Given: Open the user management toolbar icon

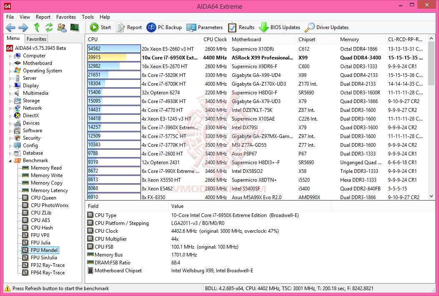Looking at the screenshot, I should point(62,27).
